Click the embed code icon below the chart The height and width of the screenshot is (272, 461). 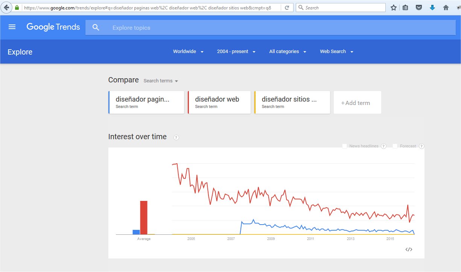pos(409,249)
